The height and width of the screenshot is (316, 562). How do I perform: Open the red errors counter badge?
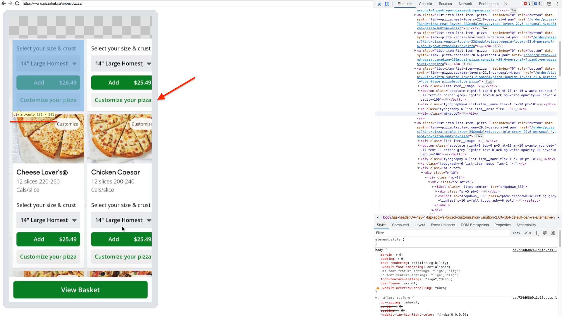coord(527,4)
